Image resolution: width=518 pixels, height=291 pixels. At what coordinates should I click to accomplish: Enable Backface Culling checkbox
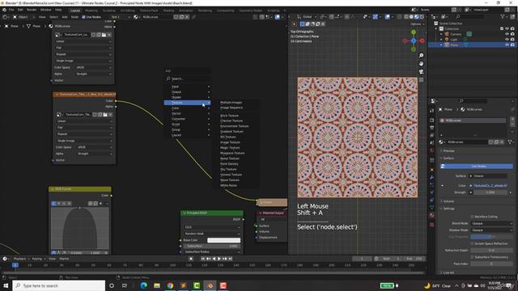[472, 217]
